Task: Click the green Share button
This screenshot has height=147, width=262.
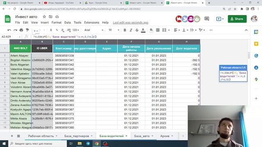Action: pos(237,19)
